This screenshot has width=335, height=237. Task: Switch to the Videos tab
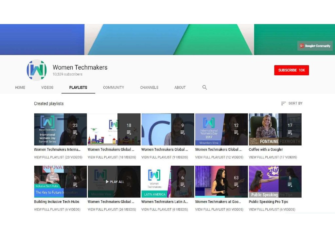point(47,87)
